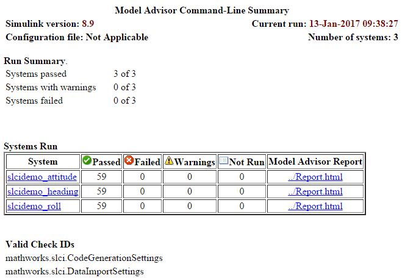This screenshot has width=402, height=278.
Task: Open Report.html for slcidemo_roll
Action: (x=315, y=206)
